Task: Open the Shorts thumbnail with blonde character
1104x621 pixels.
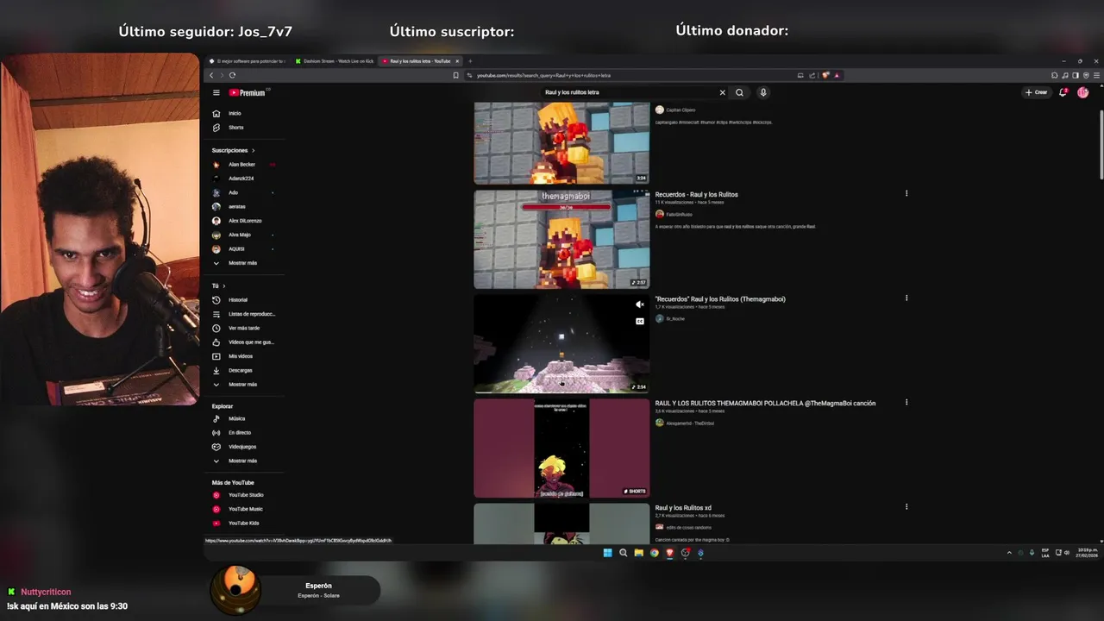Action: point(561,448)
